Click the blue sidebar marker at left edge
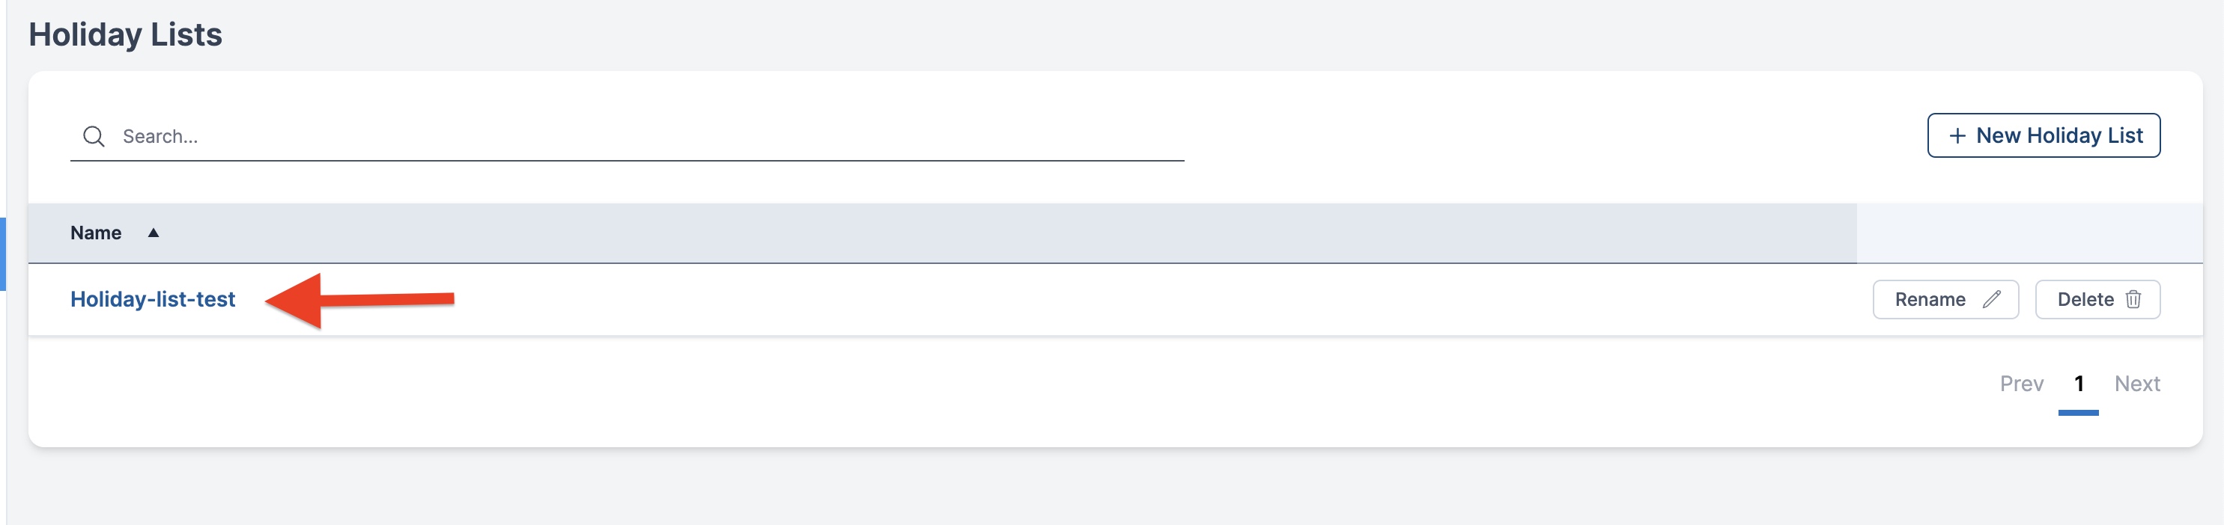Viewport: 2224px width, 525px height. (2, 254)
